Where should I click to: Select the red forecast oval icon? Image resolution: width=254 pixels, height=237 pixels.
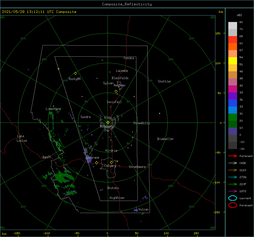tap(233, 205)
